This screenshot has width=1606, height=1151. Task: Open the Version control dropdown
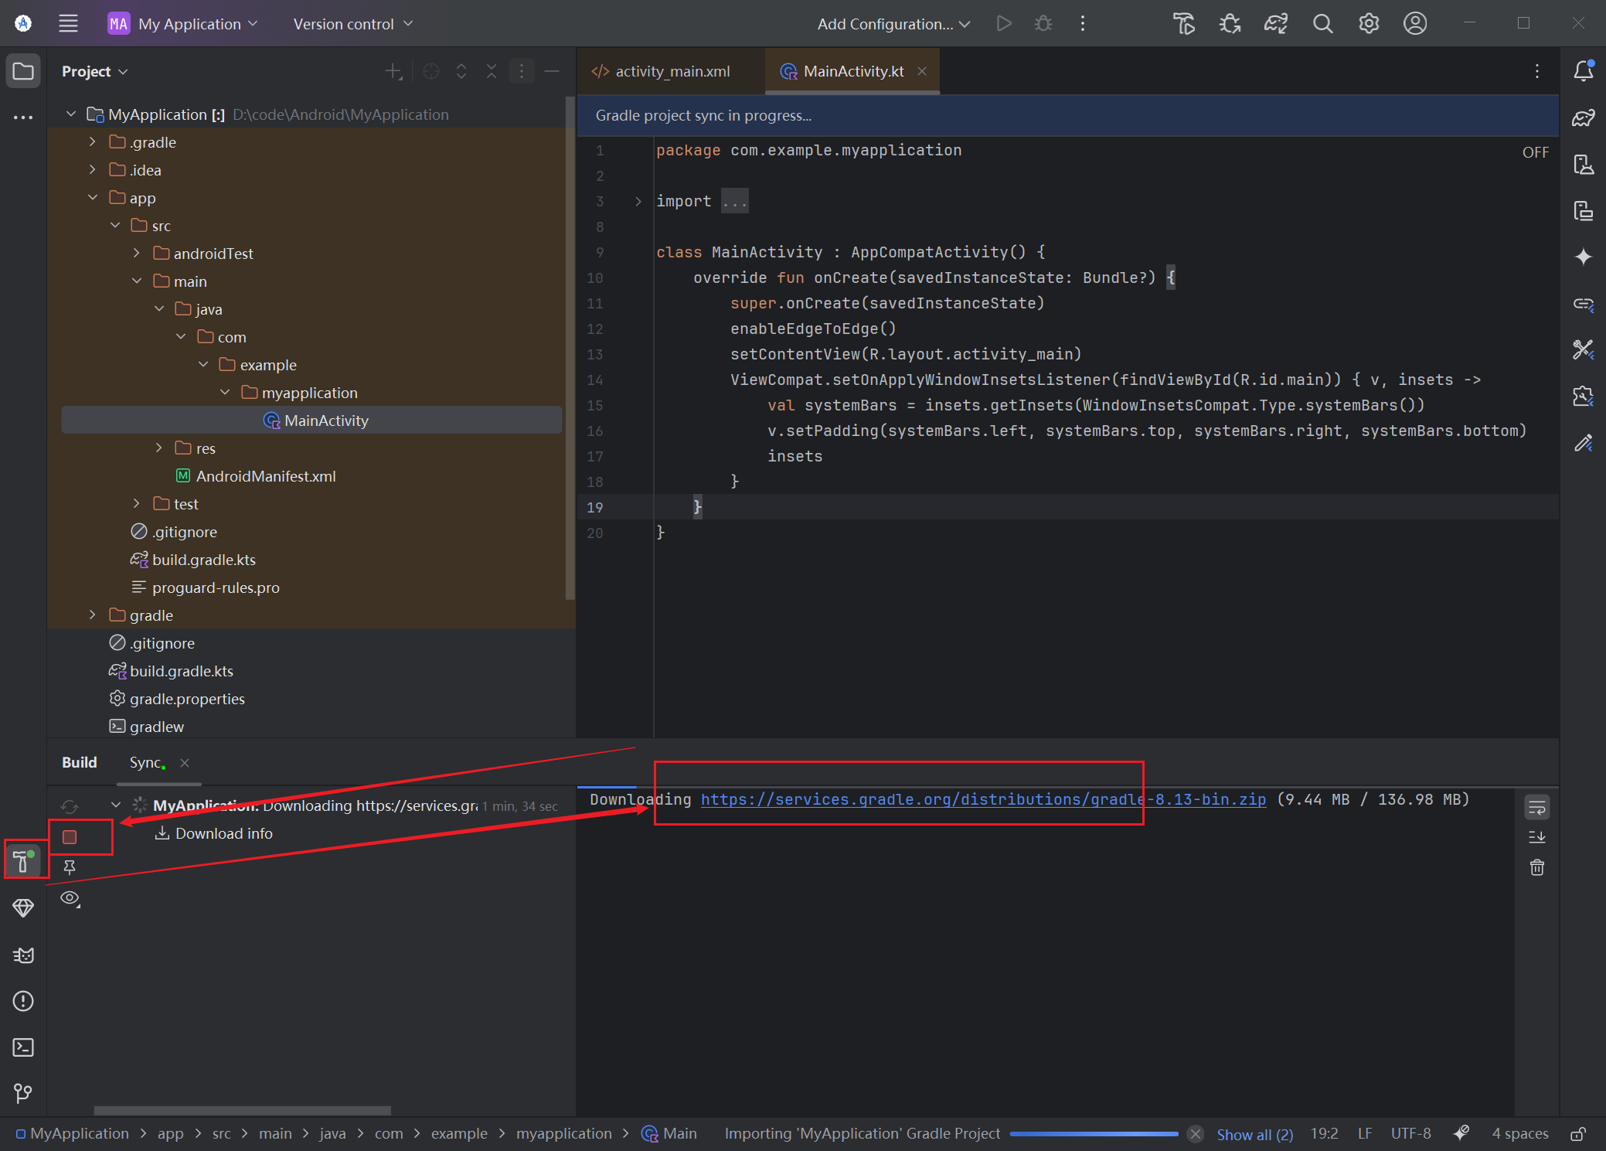point(352,24)
